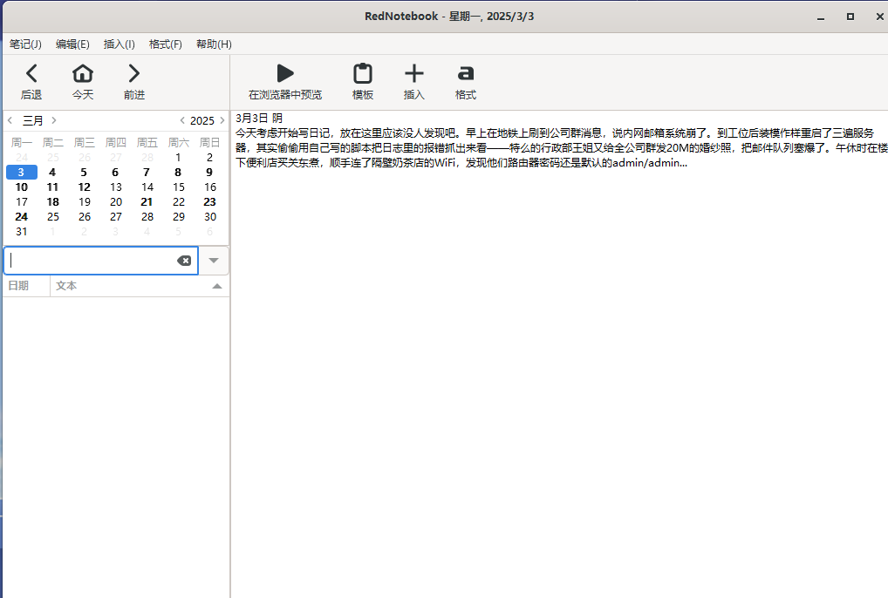Select March 23 in the calendar
Image resolution: width=888 pixels, height=598 pixels.
click(209, 202)
